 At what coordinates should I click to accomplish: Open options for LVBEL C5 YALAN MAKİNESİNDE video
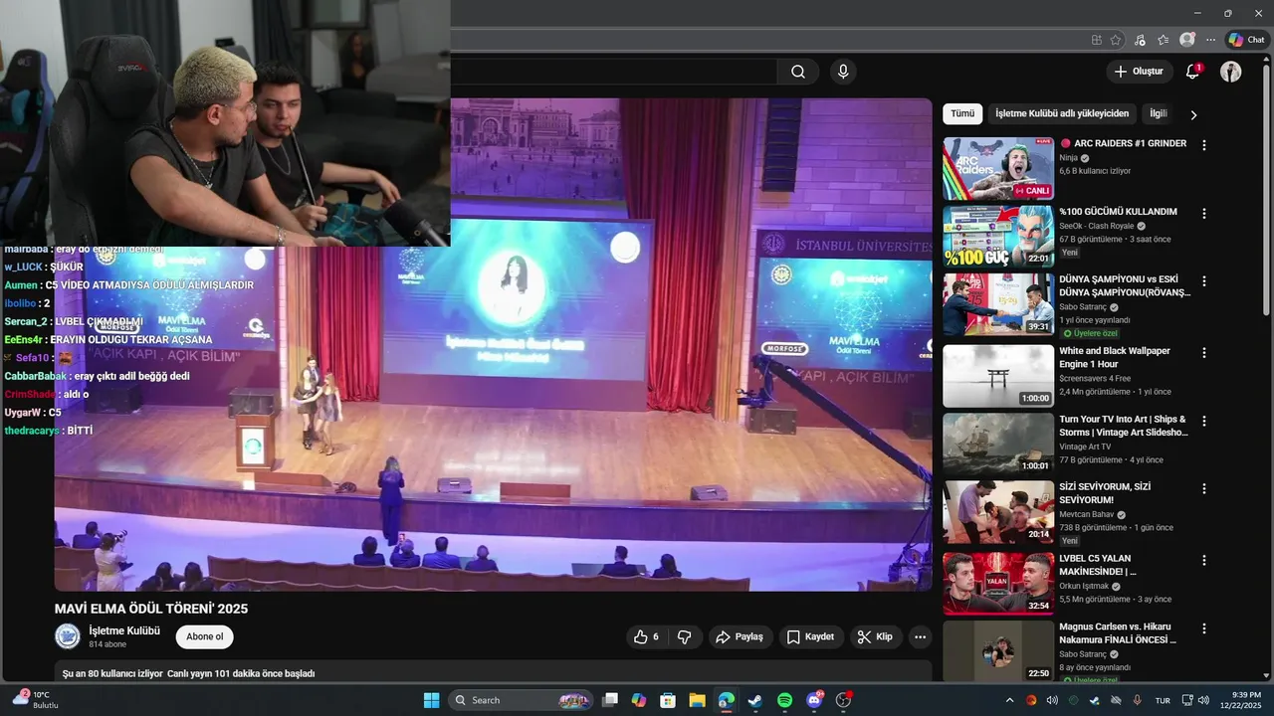1204,561
